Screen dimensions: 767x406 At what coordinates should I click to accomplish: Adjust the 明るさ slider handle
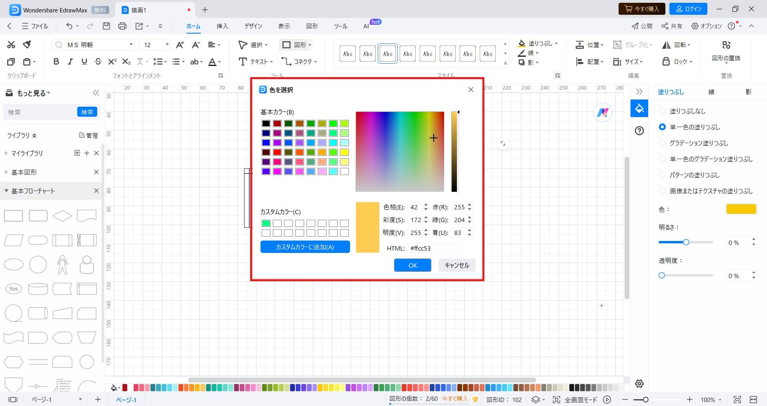[686, 242]
